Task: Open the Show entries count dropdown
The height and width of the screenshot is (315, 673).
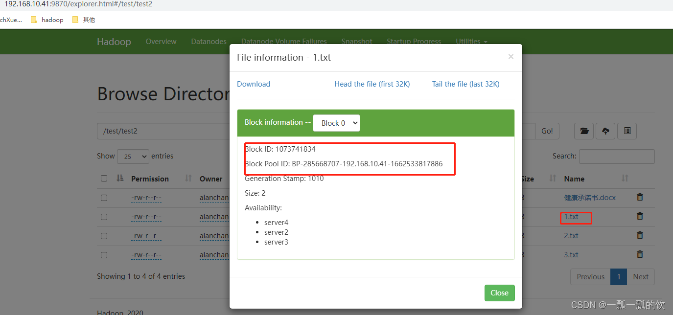Action: pos(133,157)
